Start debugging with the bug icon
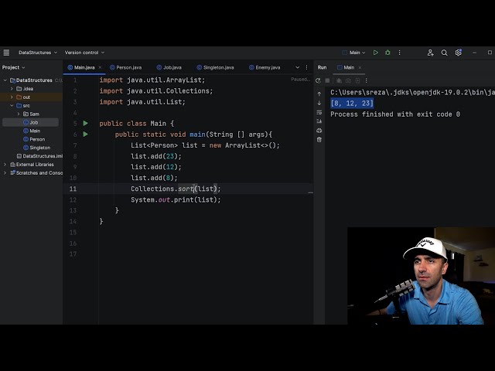The height and width of the screenshot is (371, 495). point(387,53)
